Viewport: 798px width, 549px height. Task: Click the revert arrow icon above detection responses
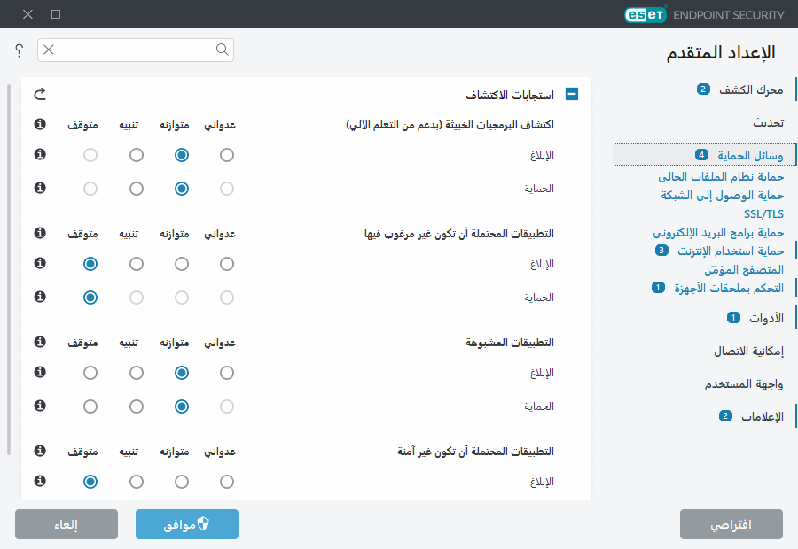pos(42,93)
